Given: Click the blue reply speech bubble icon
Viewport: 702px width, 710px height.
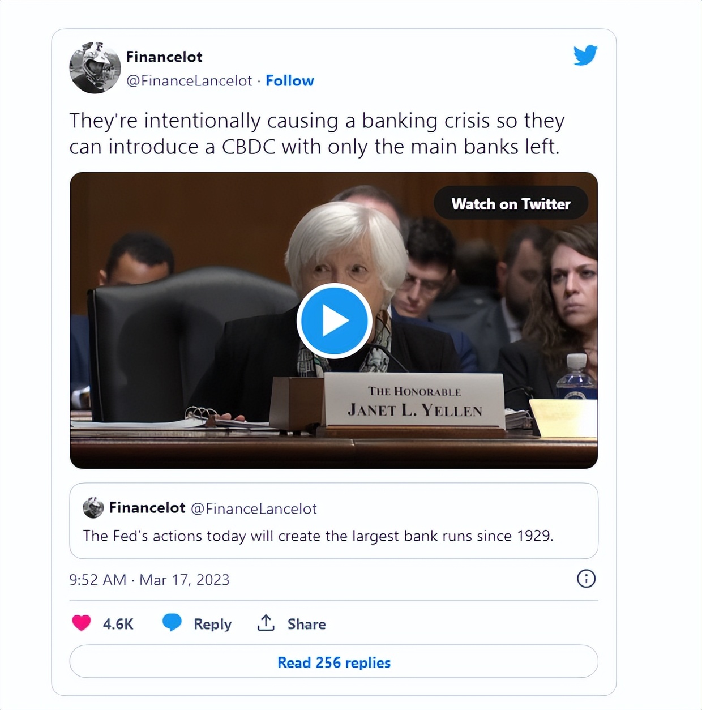Looking at the screenshot, I should click(x=172, y=622).
